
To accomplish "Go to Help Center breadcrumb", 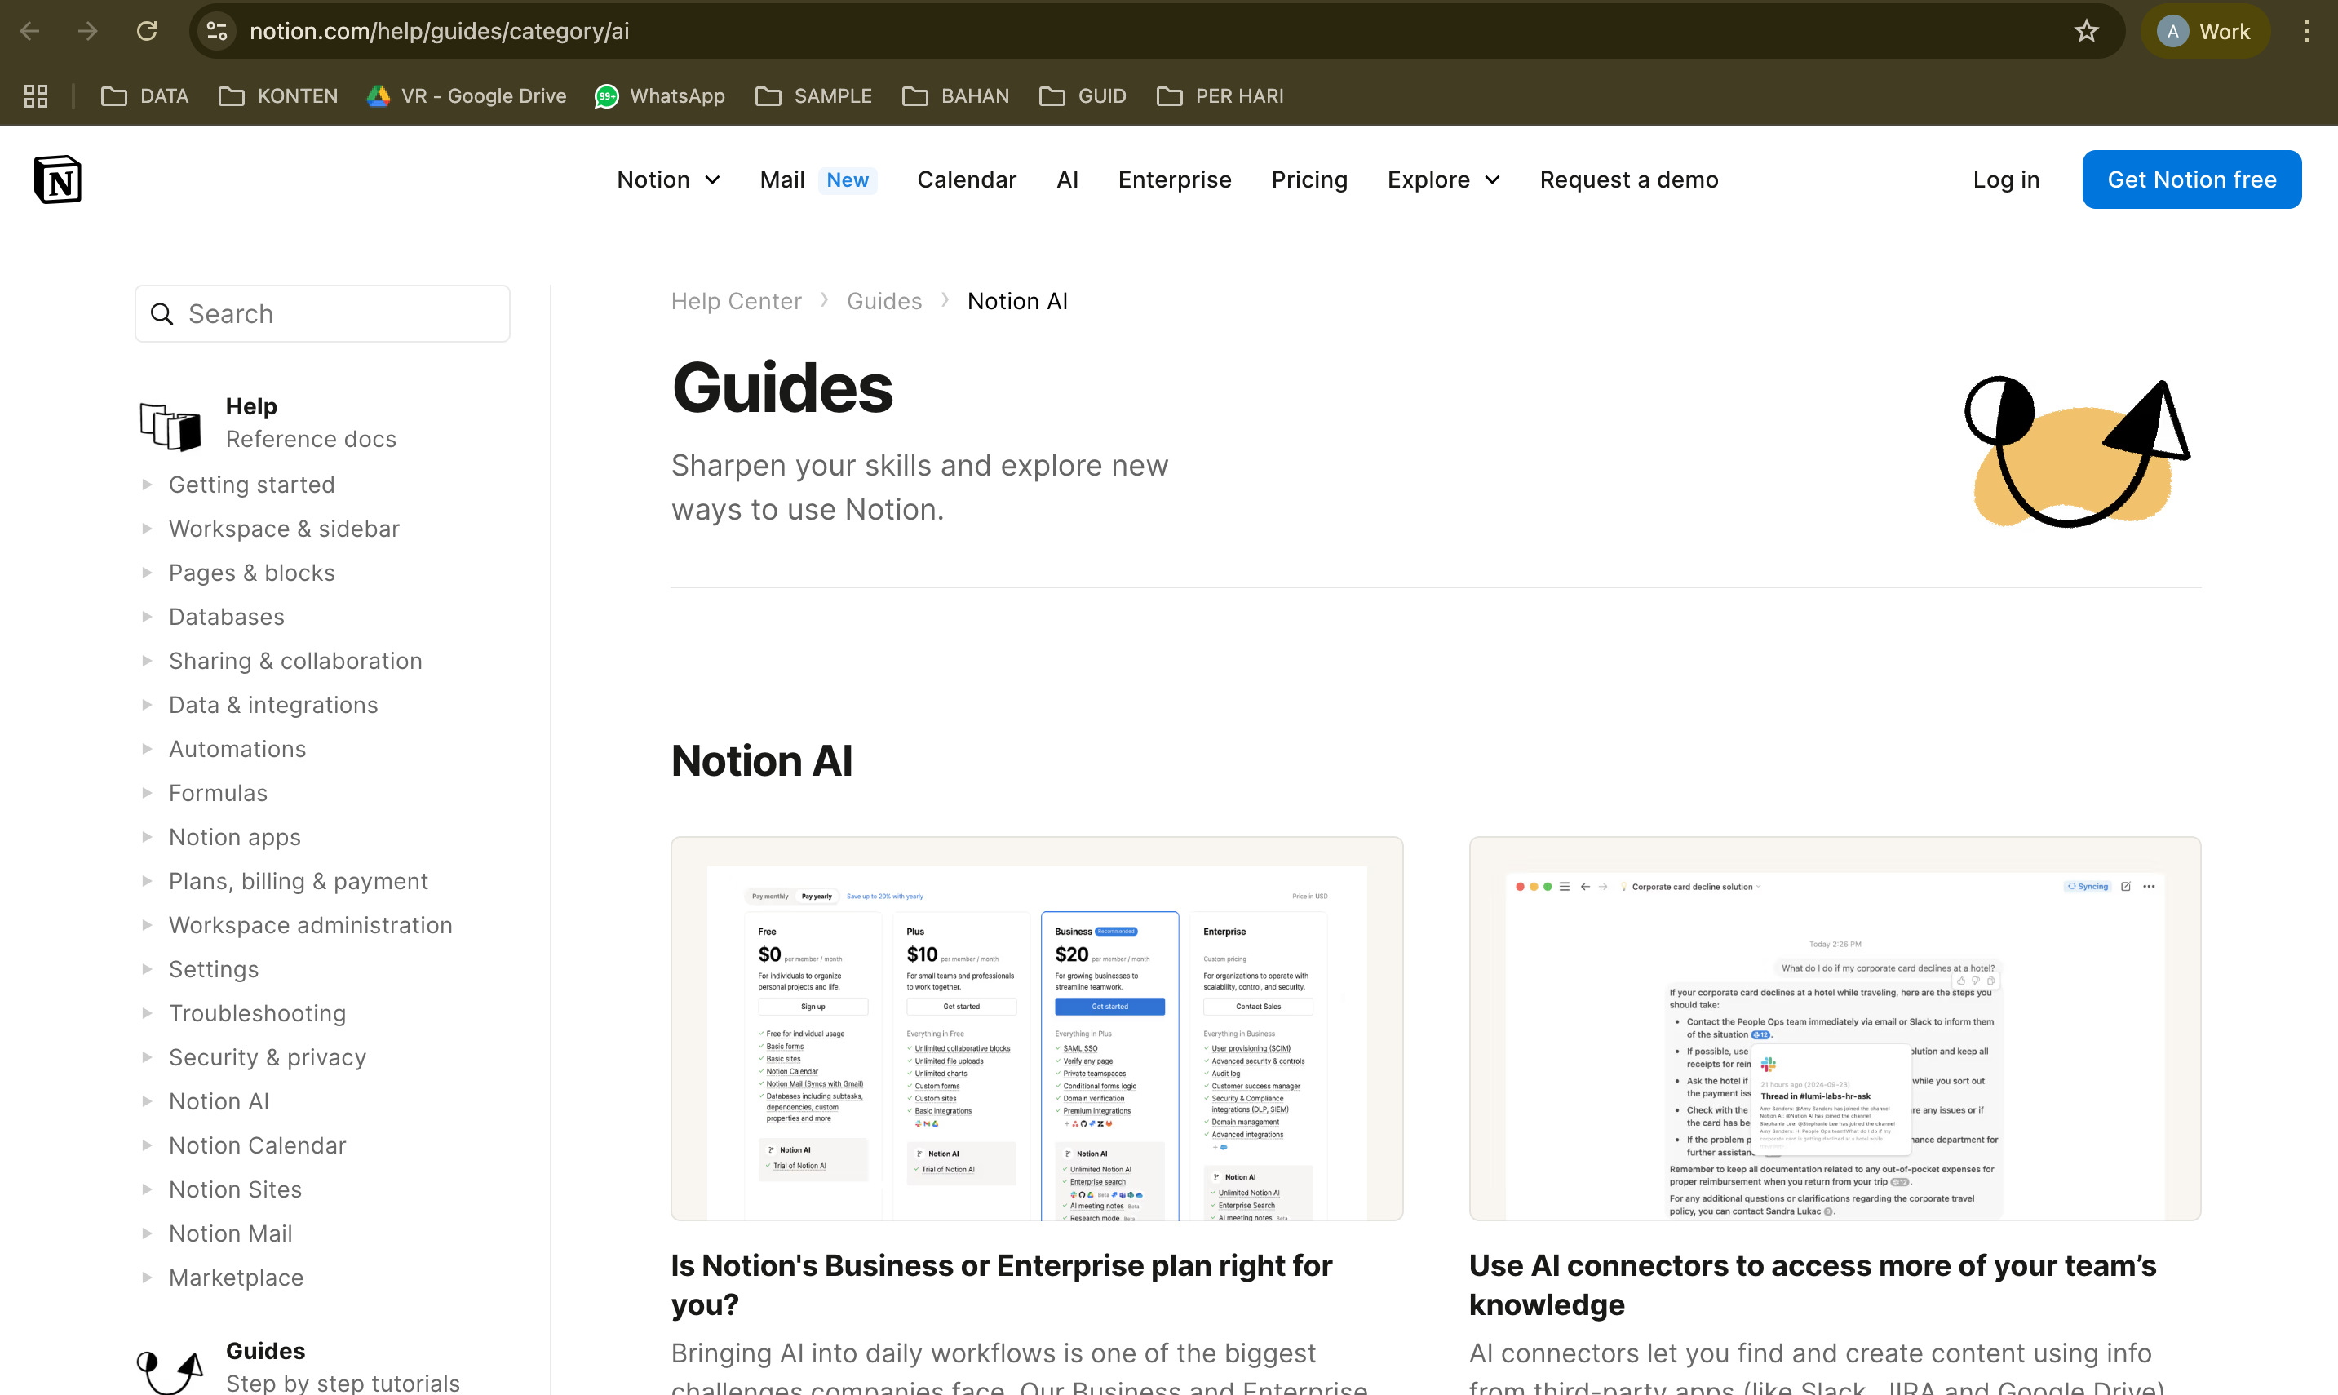I will [x=736, y=301].
